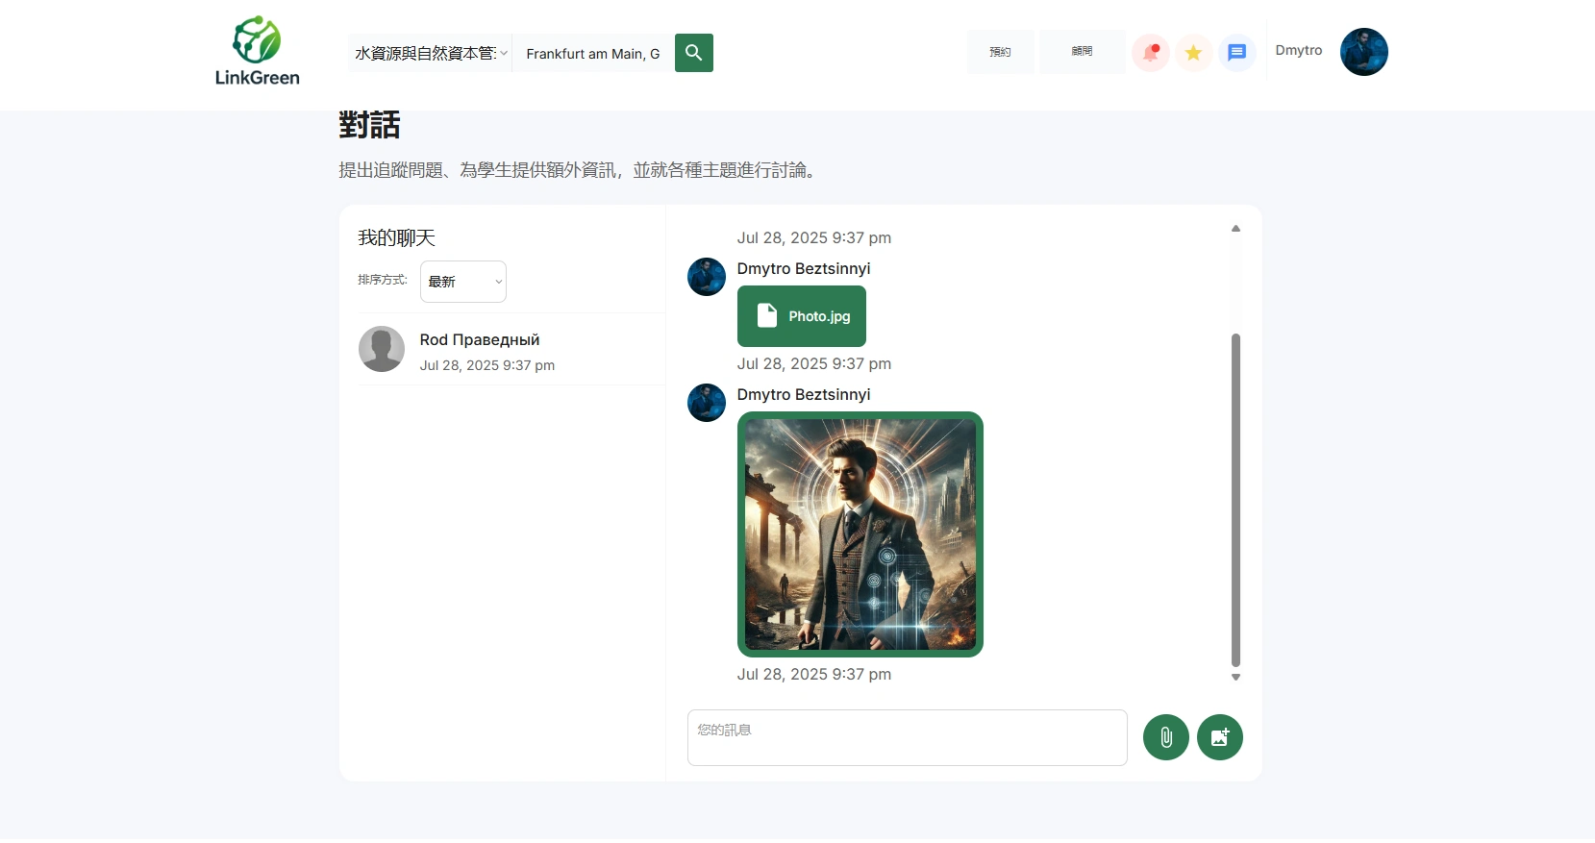1595x843 pixels.
Task: Click the chat scrollbar up arrow
Action: 1235,229
